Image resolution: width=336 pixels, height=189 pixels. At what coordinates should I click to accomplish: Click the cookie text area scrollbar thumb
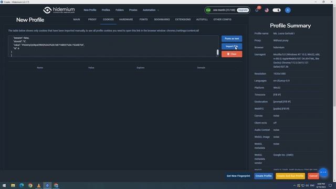coord(217,52)
